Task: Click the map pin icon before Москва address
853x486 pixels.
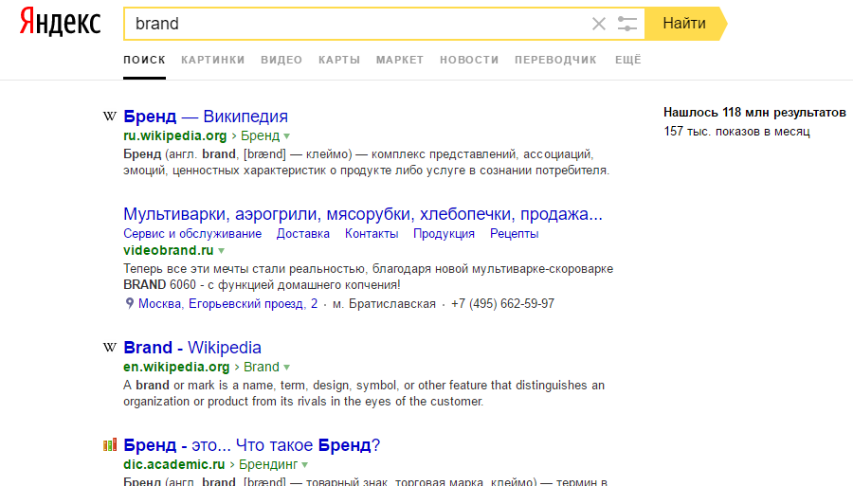Action: pyautogui.click(x=130, y=303)
